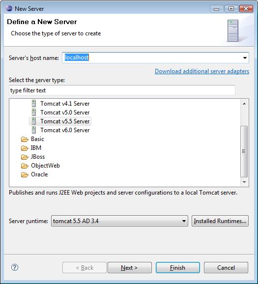This screenshot has width=258, height=284.
Task: Select the JBoss server category
Action: [38, 157]
